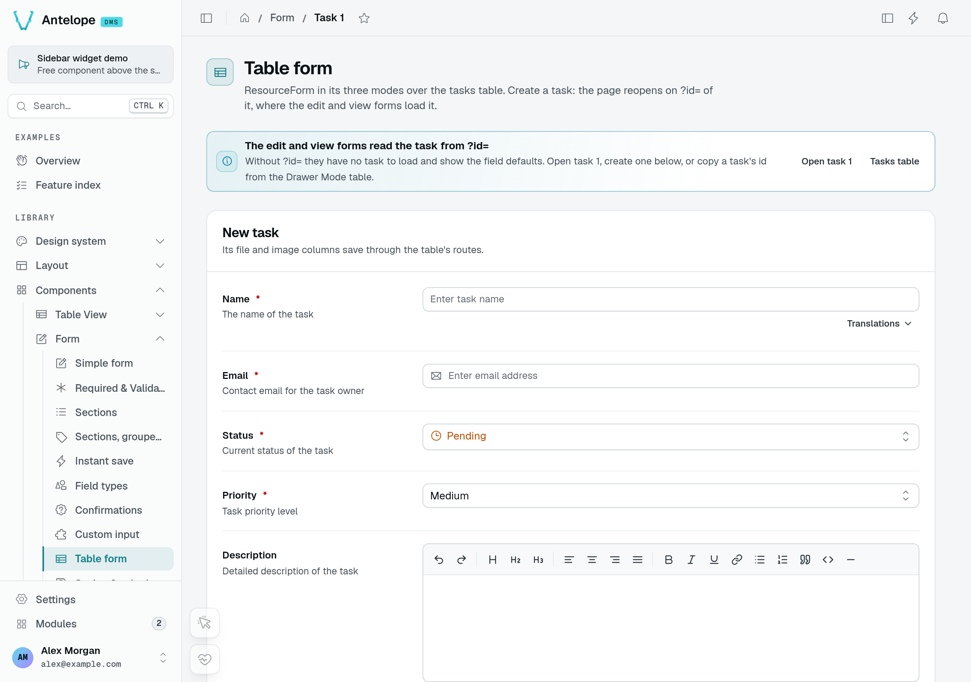Image resolution: width=971 pixels, height=682 pixels.
Task: Open the right panel layout icon
Action: coord(887,18)
